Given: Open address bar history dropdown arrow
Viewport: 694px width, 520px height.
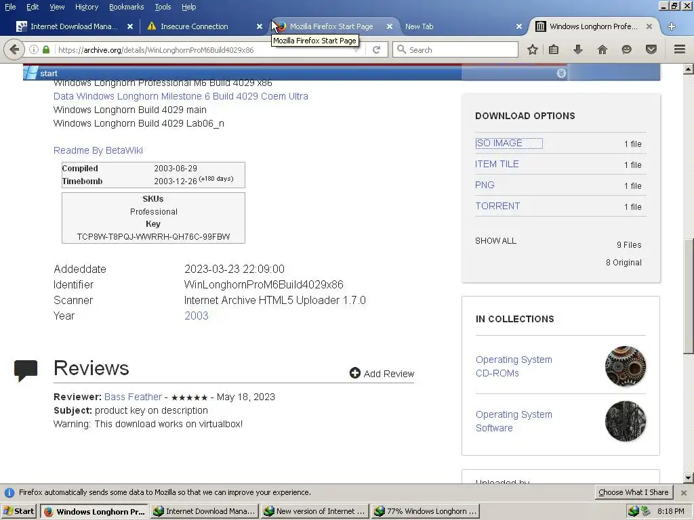Looking at the screenshot, I should (x=356, y=50).
